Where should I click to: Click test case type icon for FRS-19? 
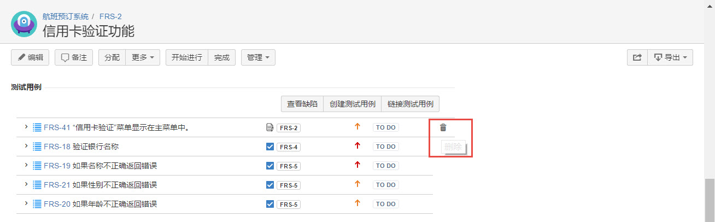[37, 166]
